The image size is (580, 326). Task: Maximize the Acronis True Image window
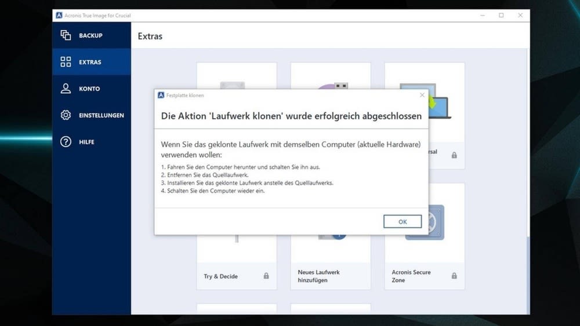(x=501, y=15)
